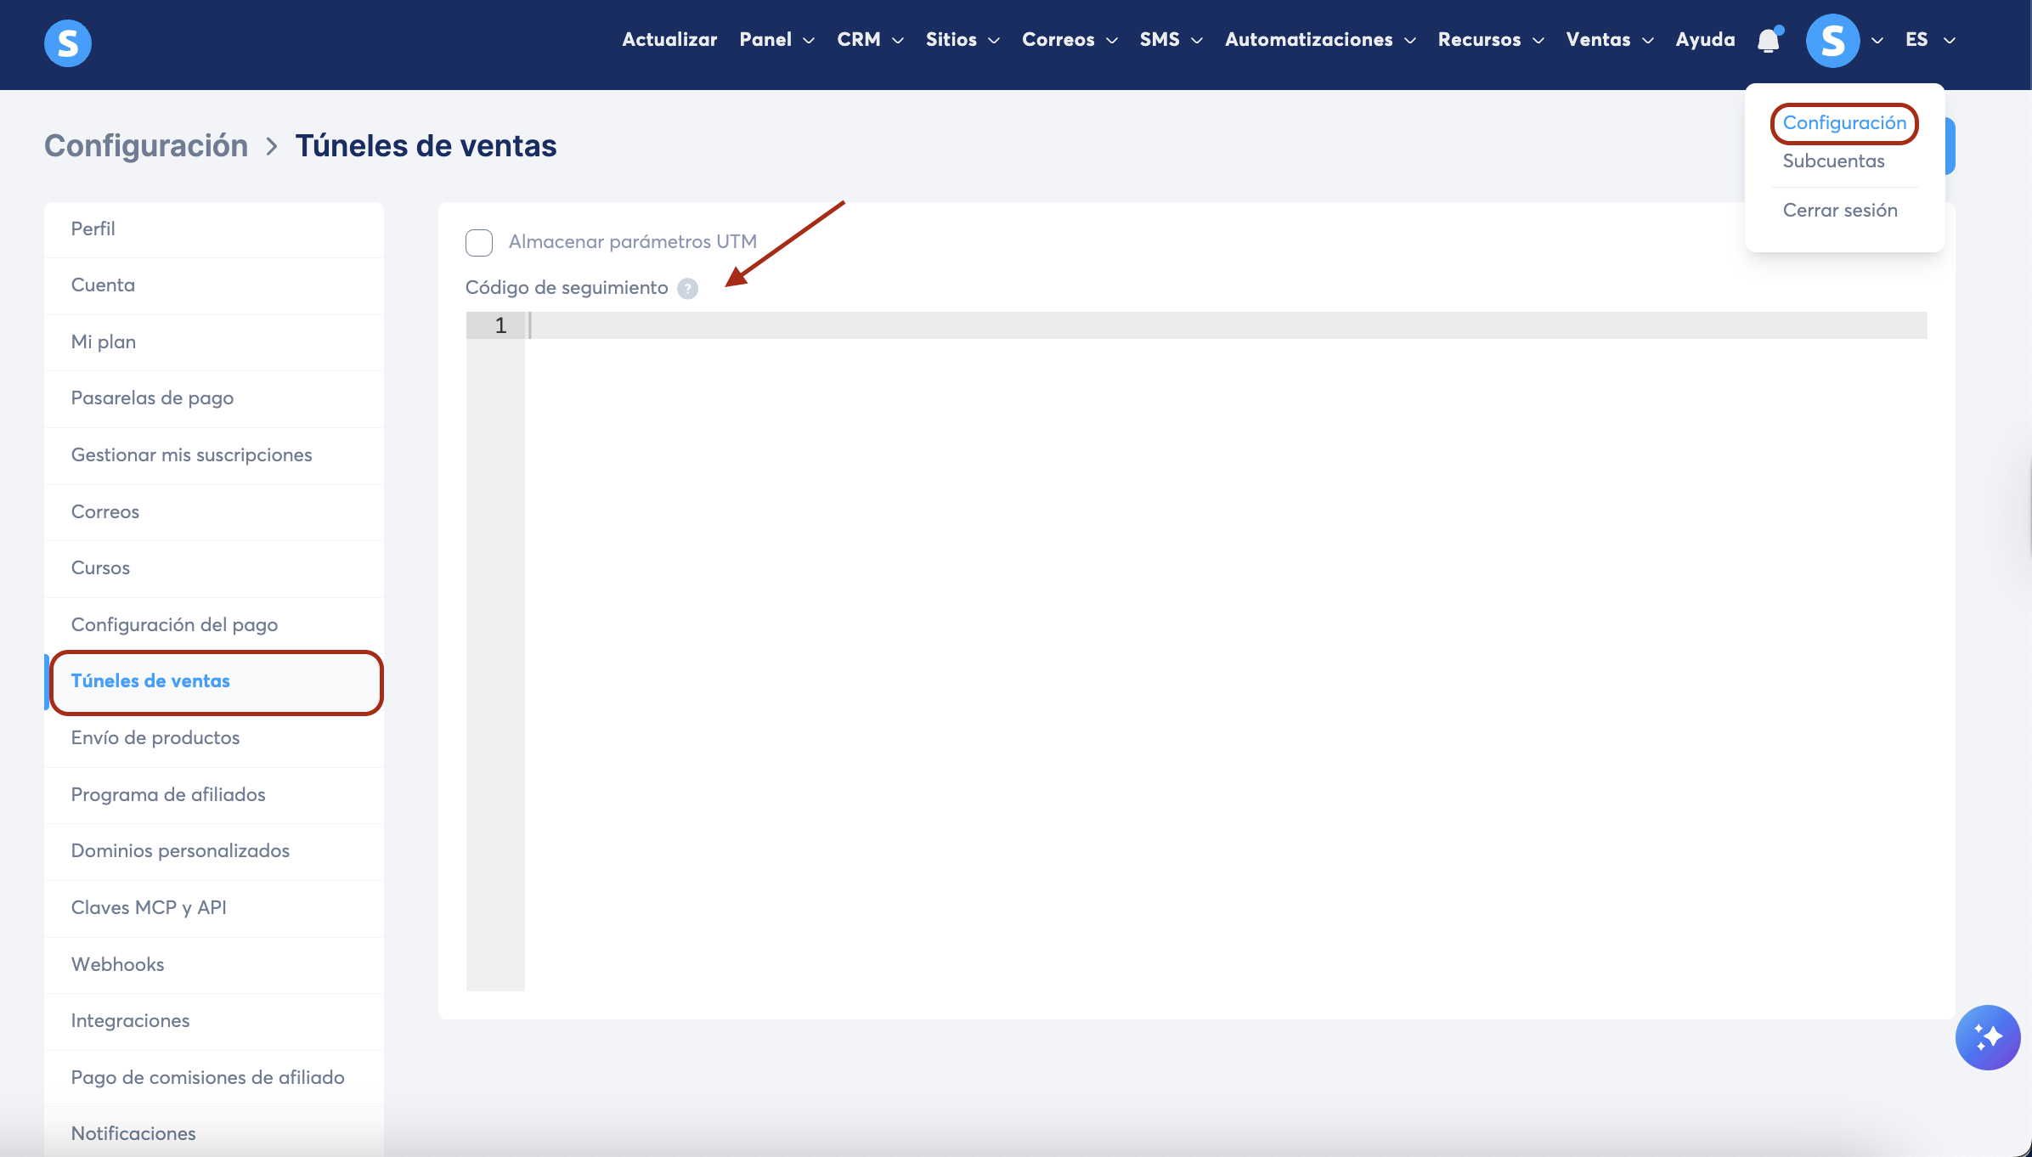Click the systeme.io logo top left
The width and height of the screenshot is (2032, 1157).
[68, 42]
